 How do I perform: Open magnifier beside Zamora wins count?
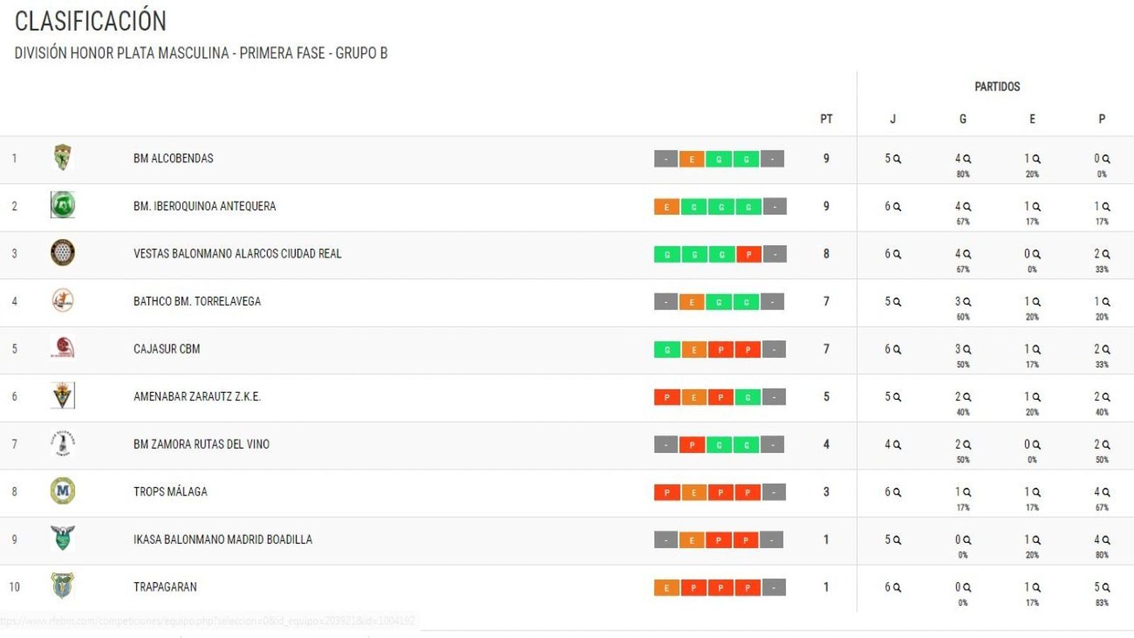[x=967, y=444]
